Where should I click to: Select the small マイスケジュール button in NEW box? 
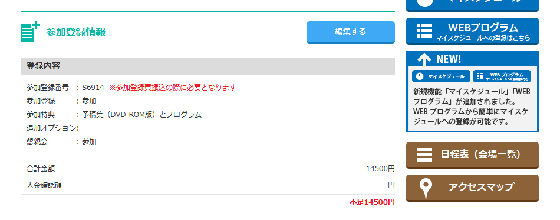(441, 76)
